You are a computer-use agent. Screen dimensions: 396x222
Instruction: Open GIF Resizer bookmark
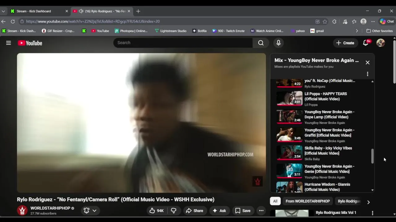coord(58,31)
